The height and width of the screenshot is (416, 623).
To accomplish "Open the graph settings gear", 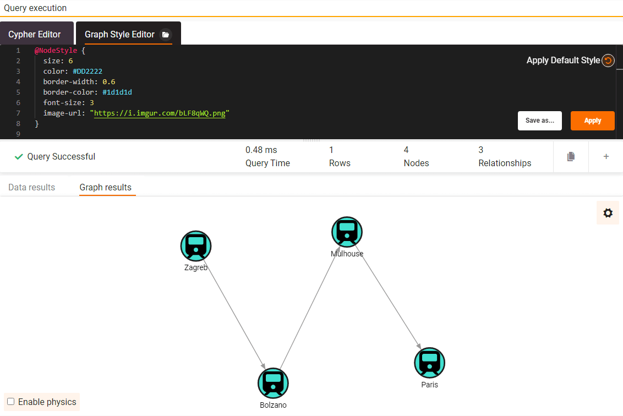I will point(608,212).
